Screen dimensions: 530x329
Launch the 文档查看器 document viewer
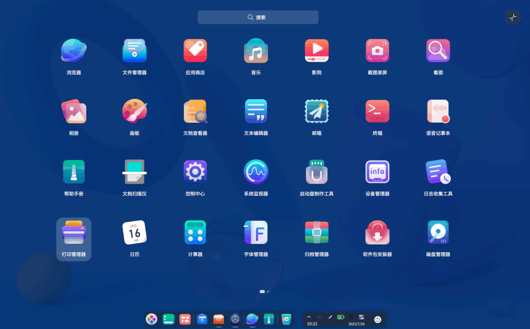195,112
